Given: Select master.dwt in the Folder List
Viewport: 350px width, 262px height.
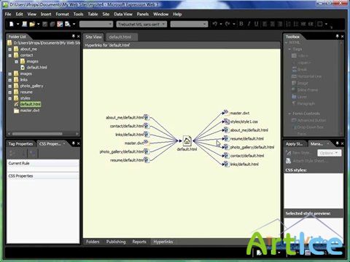Looking at the screenshot, I should [x=30, y=111].
